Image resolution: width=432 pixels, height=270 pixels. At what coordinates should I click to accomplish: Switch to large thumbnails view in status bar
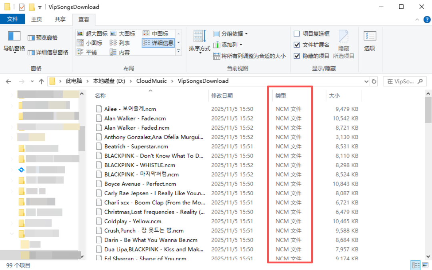click(x=425, y=265)
